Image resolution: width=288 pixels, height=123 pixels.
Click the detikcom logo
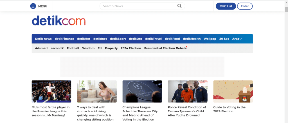(58, 20)
